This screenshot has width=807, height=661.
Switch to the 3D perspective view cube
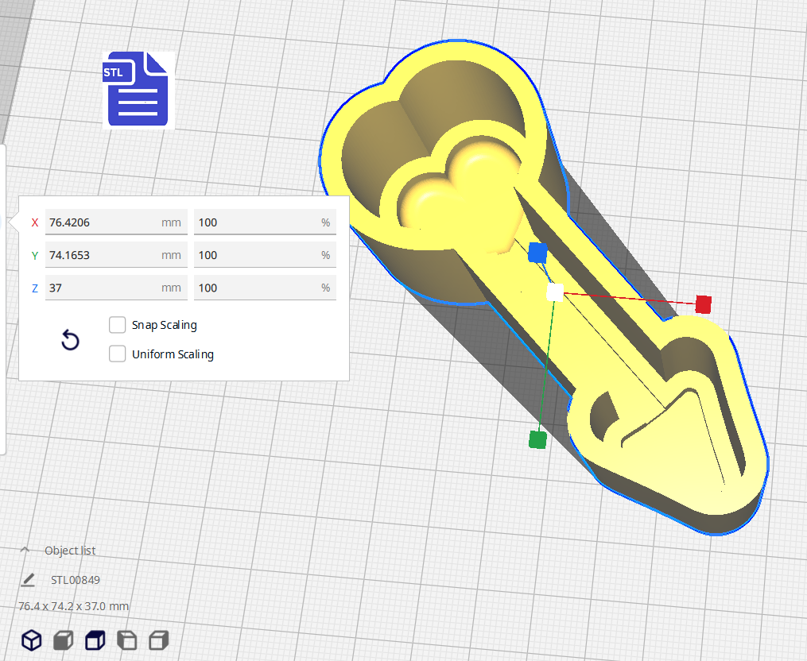[x=31, y=640]
